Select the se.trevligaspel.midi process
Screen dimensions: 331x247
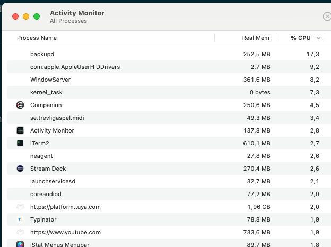[57, 118]
